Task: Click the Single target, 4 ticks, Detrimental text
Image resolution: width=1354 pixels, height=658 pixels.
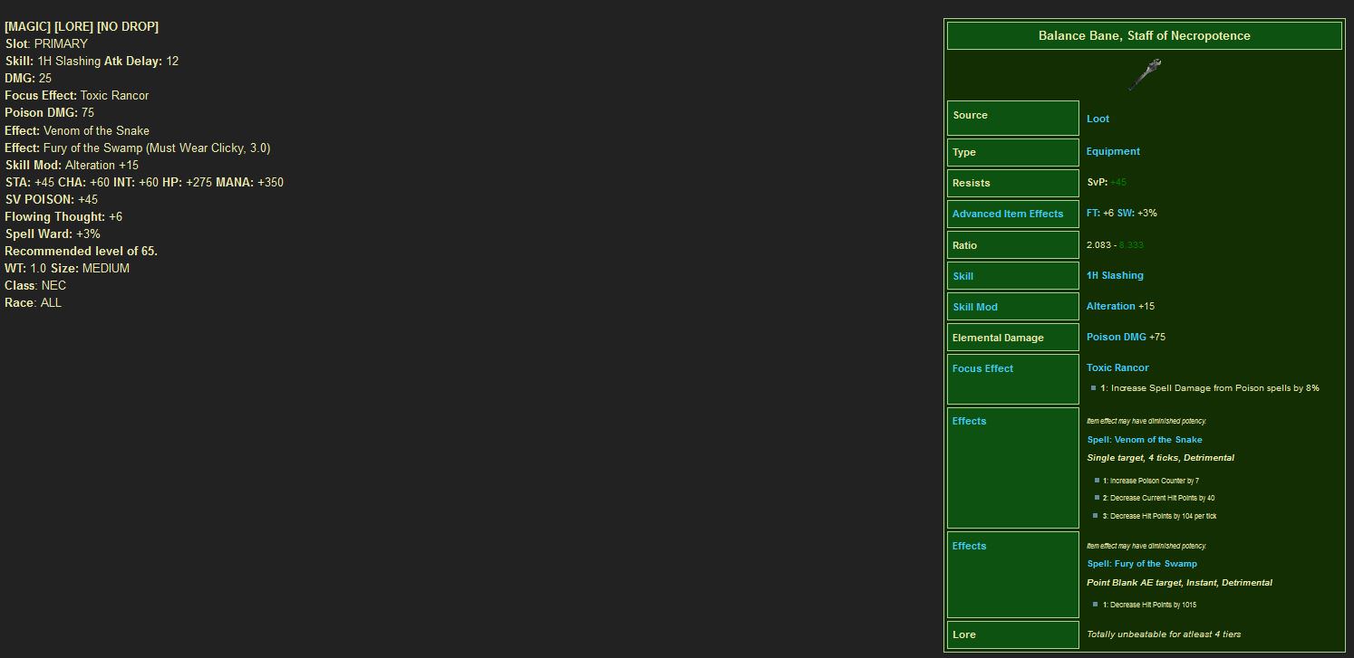Action: [1161, 458]
